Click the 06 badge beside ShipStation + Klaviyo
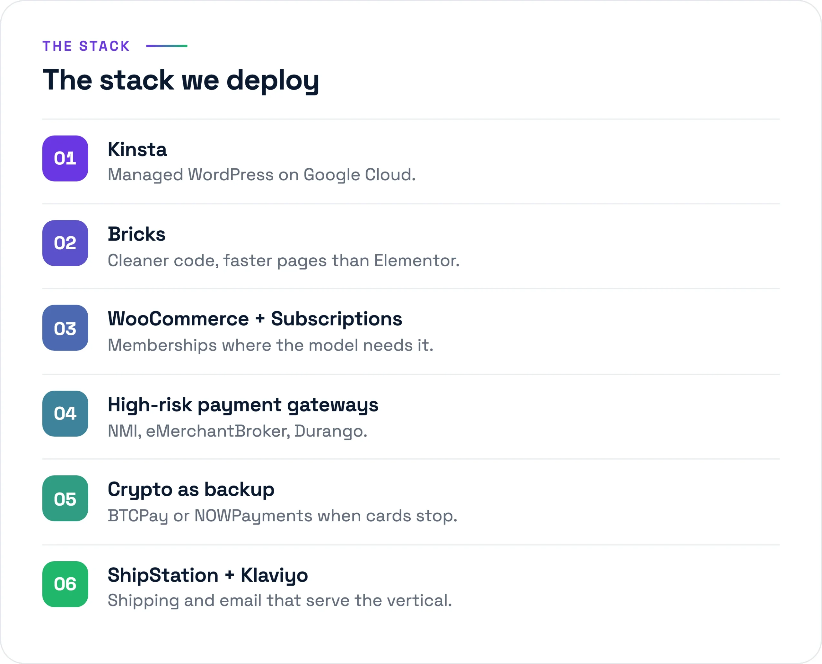 pos(66,584)
